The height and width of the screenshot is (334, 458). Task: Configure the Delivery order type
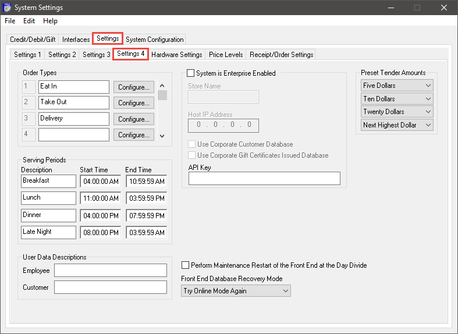tap(133, 119)
